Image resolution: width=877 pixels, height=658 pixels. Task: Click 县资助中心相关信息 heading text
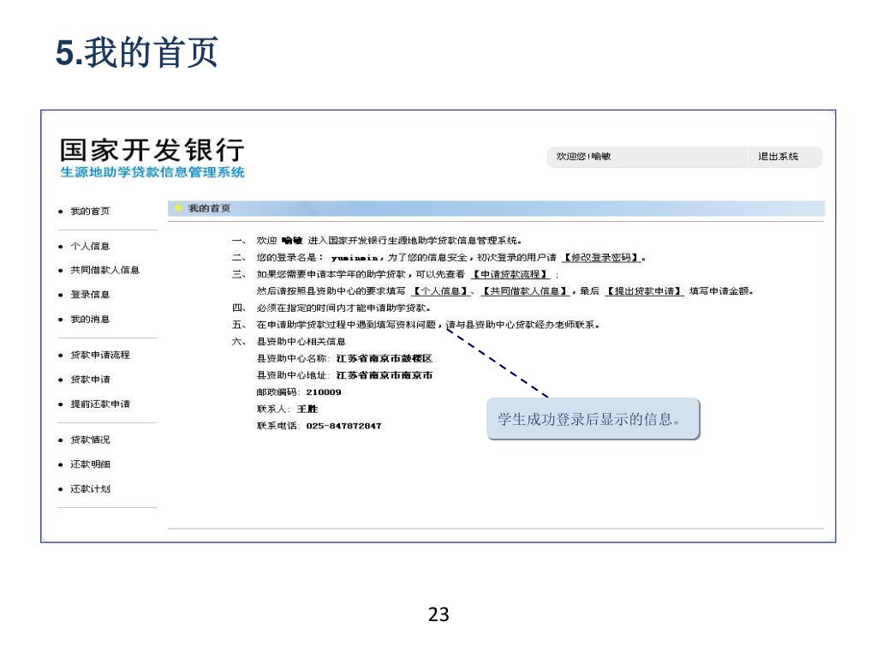(x=301, y=342)
